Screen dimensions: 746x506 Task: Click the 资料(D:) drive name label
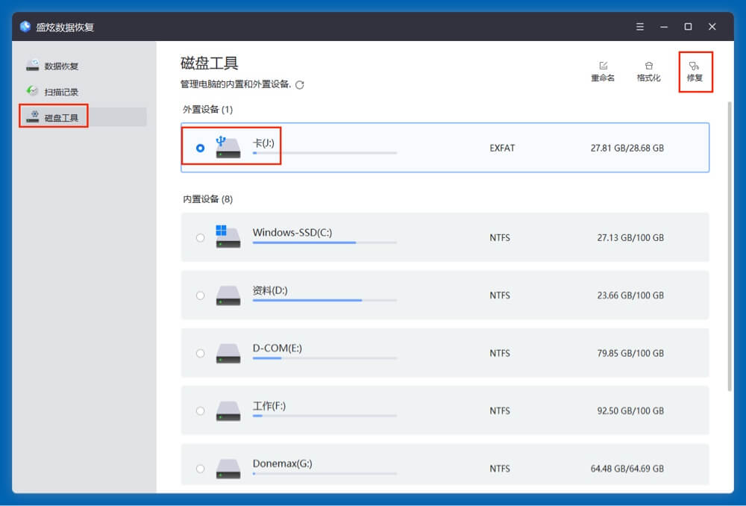[x=269, y=290]
